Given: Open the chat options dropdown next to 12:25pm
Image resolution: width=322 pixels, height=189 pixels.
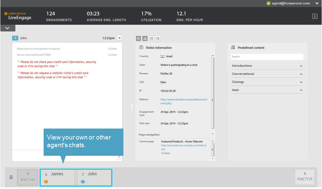Looking at the screenshot, I should tap(119, 38).
